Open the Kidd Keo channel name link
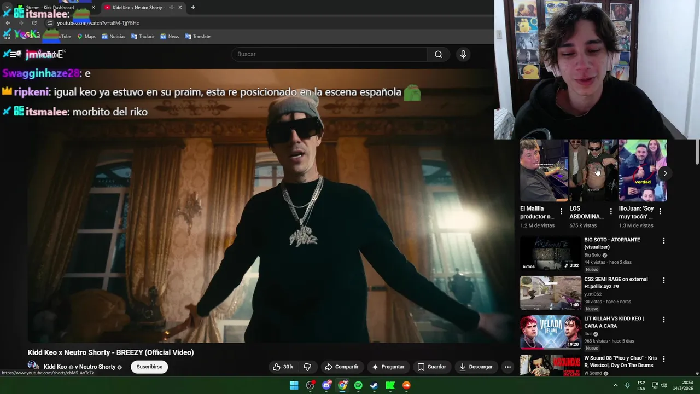700x394 pixels. coord(55,367)
